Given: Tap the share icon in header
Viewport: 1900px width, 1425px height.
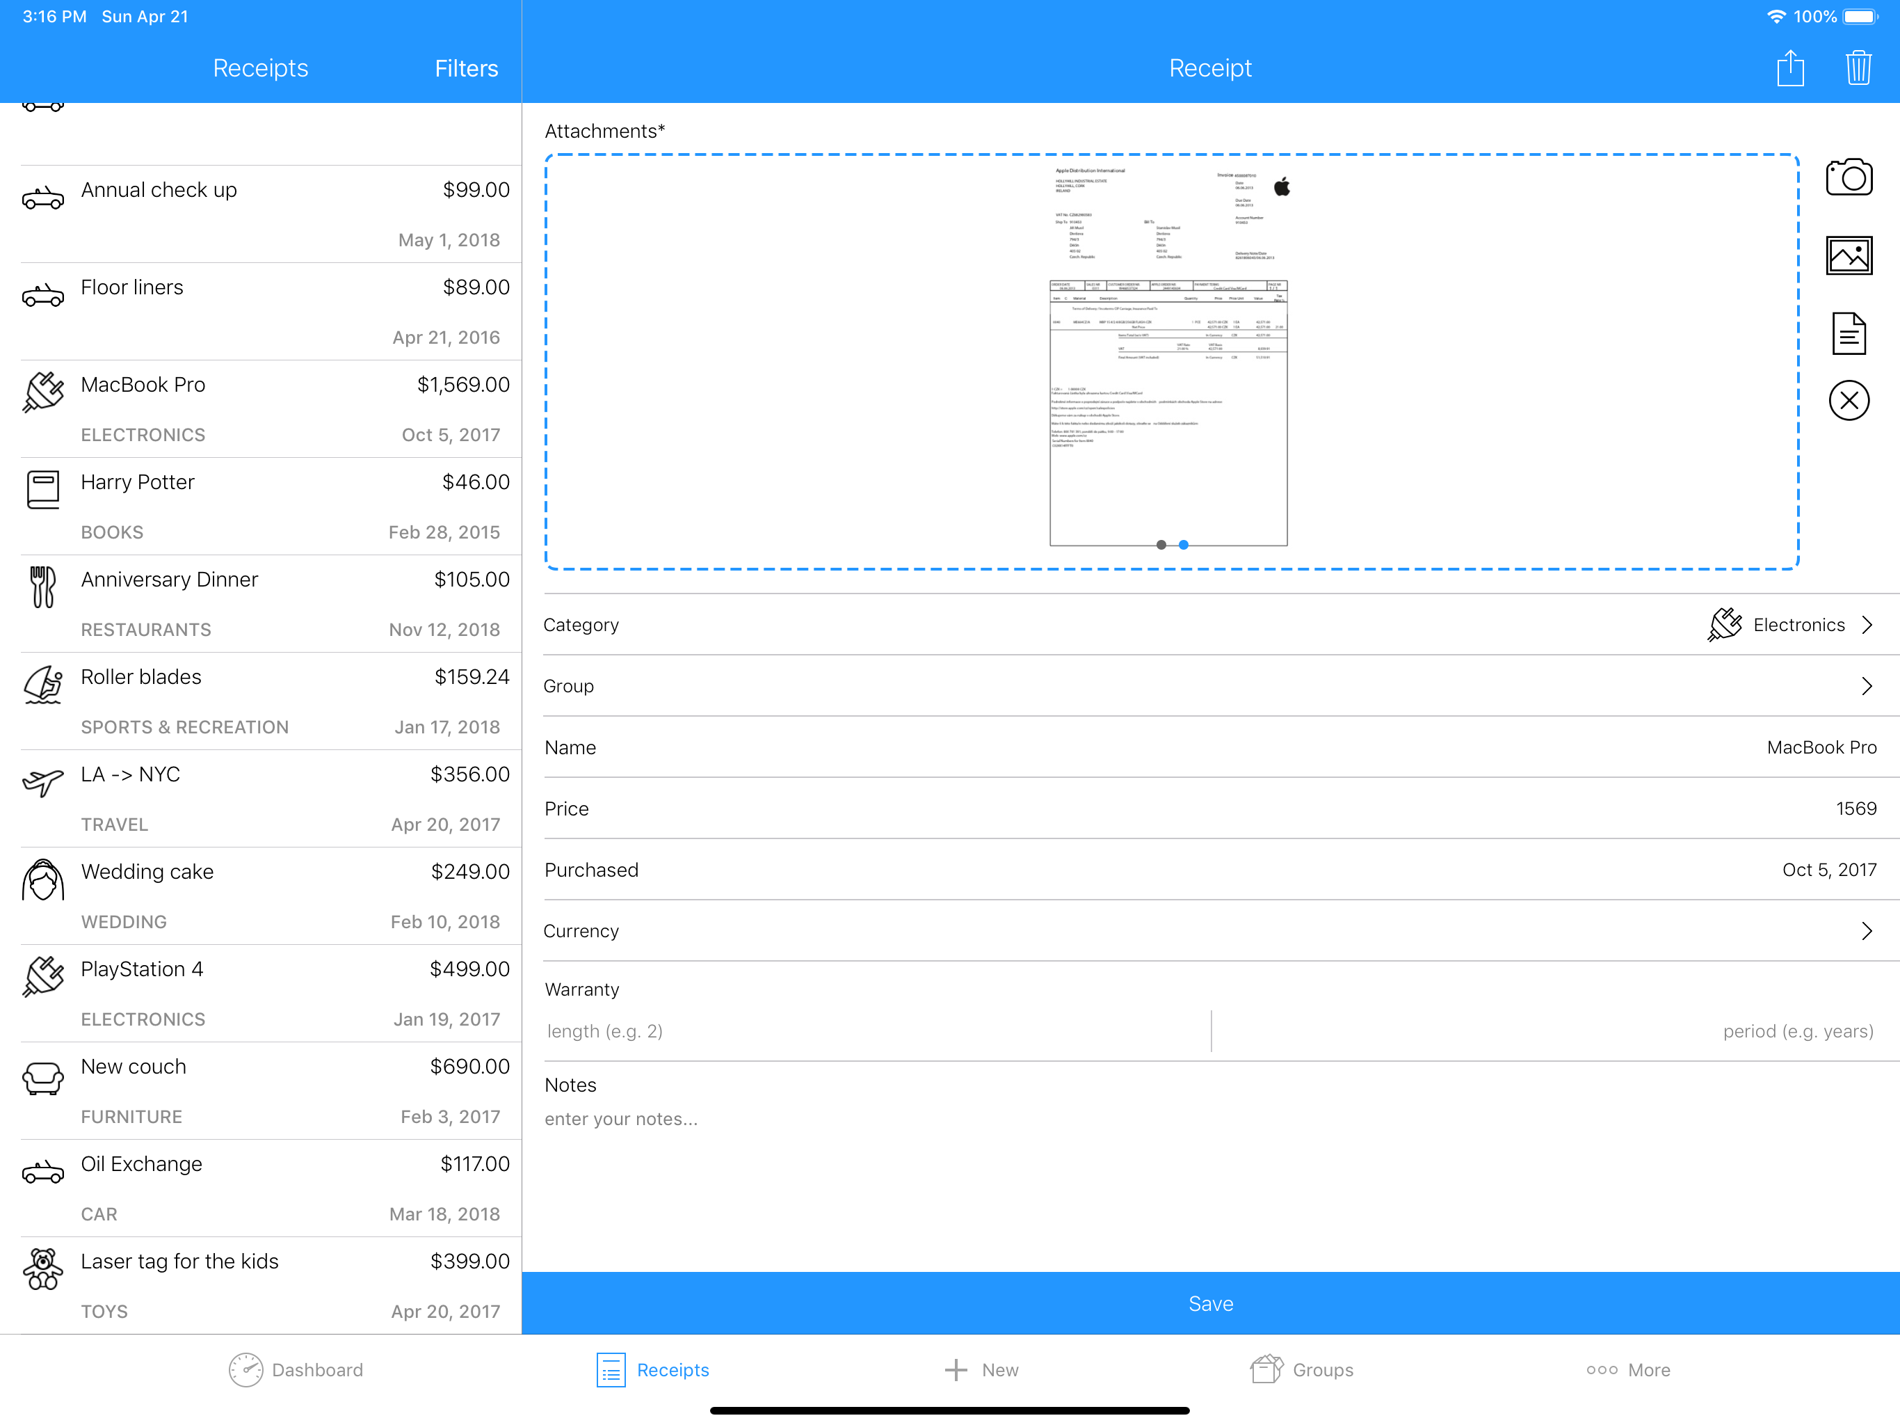Looking at the screenshot, I should coord(1789,68).
